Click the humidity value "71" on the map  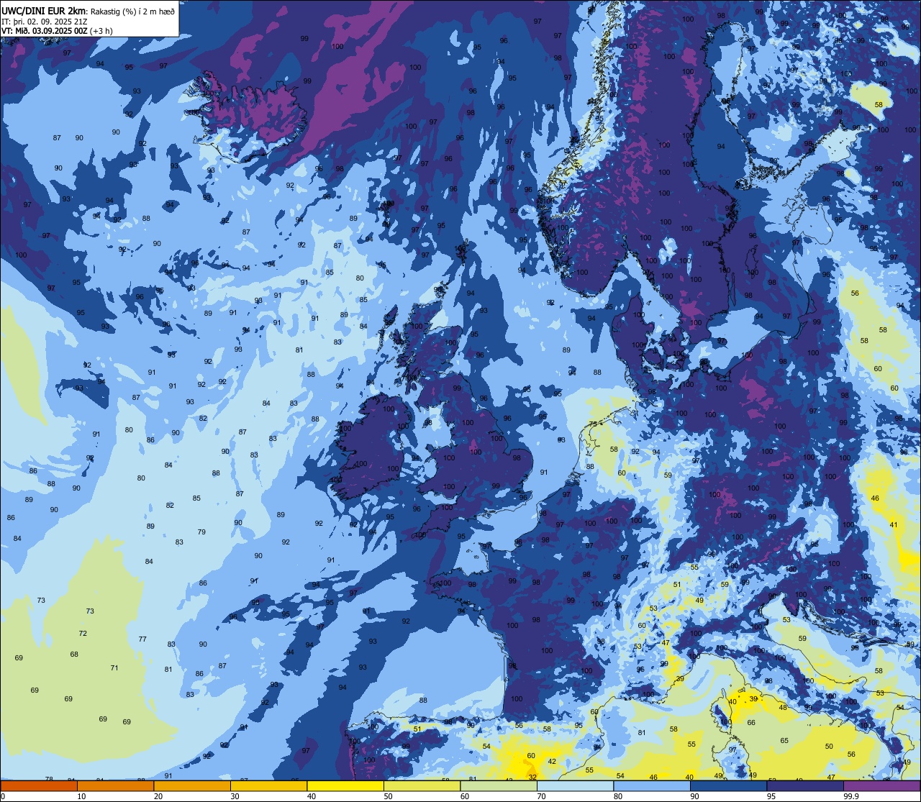(114, 667)
